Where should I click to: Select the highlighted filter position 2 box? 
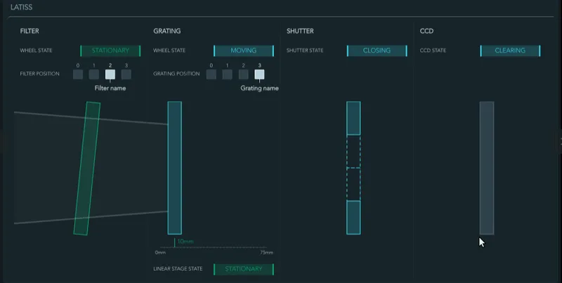pyautogui.click(x=110, y=74)
